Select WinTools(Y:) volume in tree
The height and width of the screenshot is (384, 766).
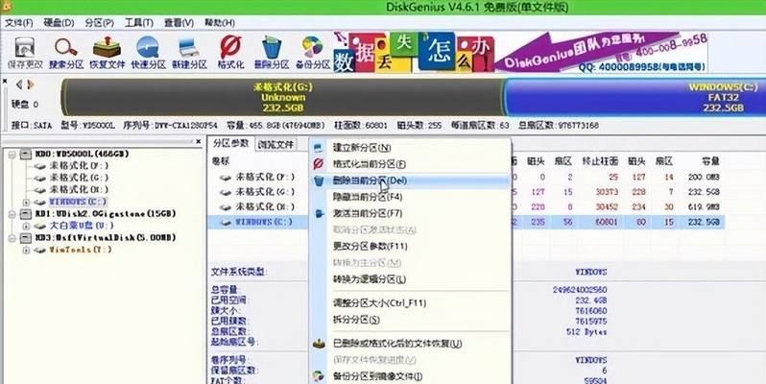[80, 250]
